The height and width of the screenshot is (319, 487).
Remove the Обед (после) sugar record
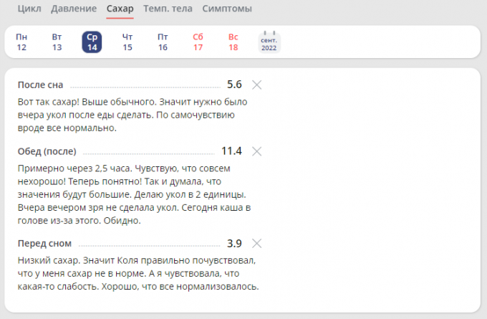point(257,151)
